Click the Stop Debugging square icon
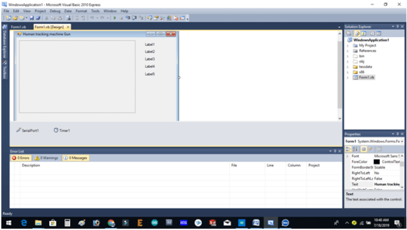The height and width of the screenshot is (230, 407). [121, 18]
